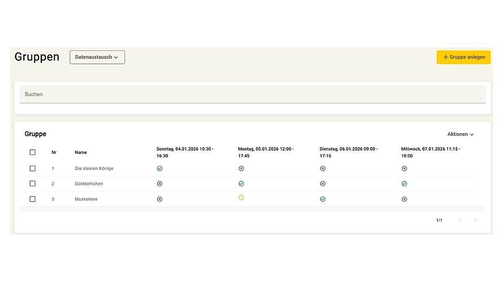Select the checkbox for Goldkehlchen row
The height and width of the screenshot is (282, 503).
(x=33, y=183)
